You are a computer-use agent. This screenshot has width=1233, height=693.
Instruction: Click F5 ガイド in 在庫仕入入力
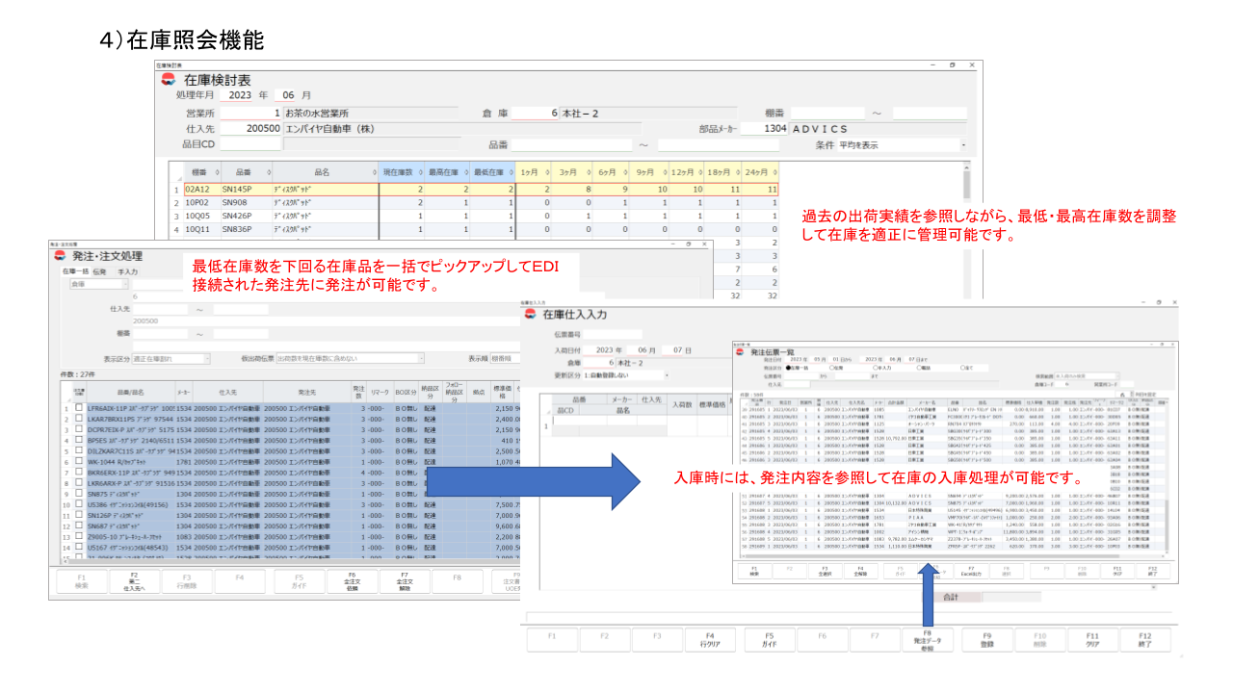click(770, 639)
